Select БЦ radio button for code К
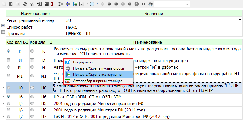Image resolution: width=243 pixels, height=120 pixels. tap(9, 51)
